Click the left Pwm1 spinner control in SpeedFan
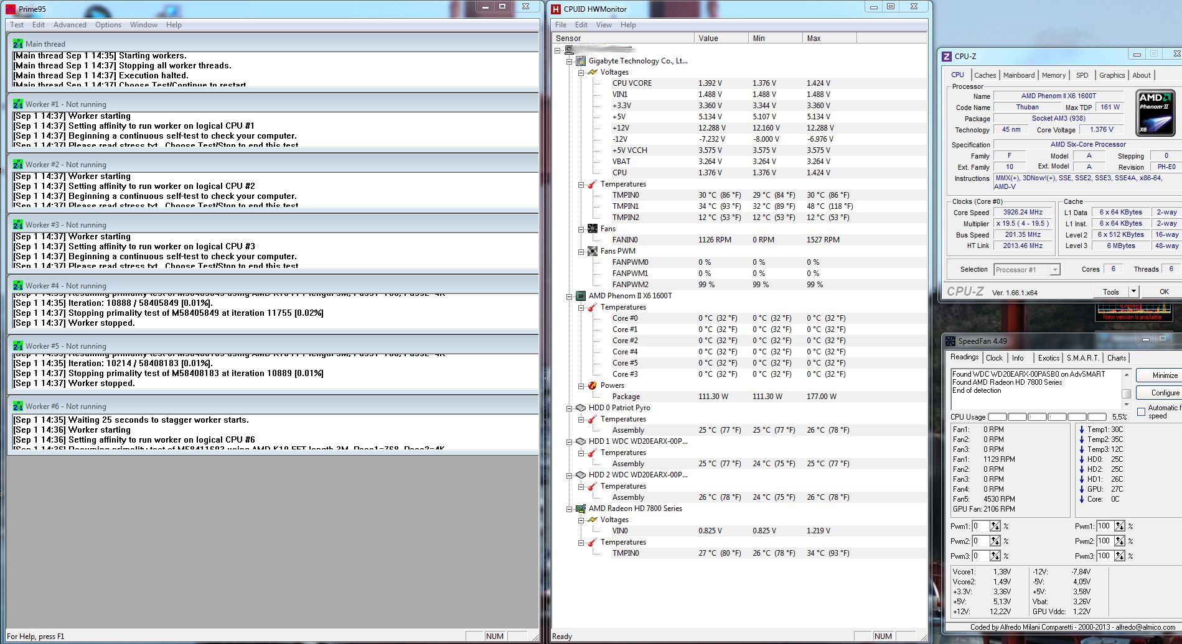The height and width of the screenshot is (644, 1182). [995, 526]
